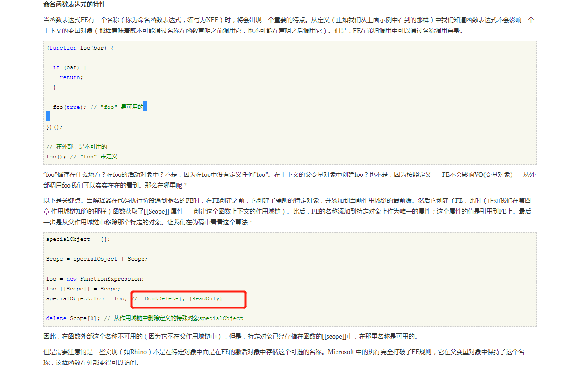This screenshot has height=373, width=579.
Task: Click the comment // {DontDelete}, {ReadOnly}
Action: (177, 298)
